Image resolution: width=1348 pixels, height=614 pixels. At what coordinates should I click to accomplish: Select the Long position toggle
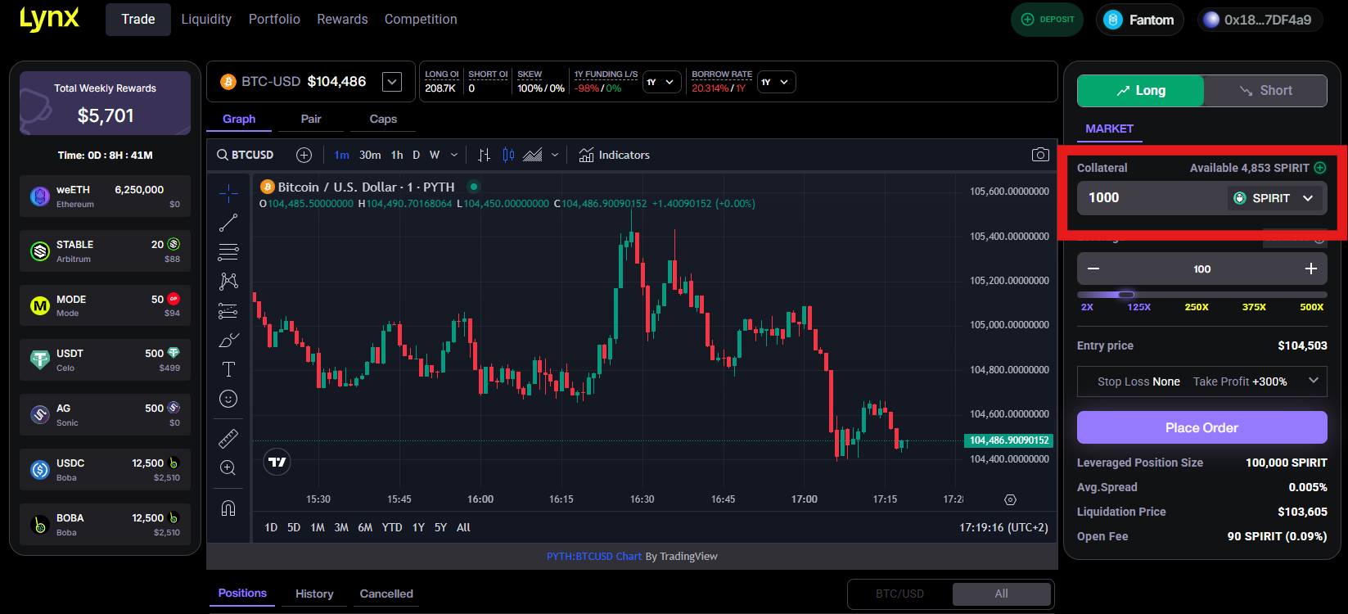tap(1140, 91)
